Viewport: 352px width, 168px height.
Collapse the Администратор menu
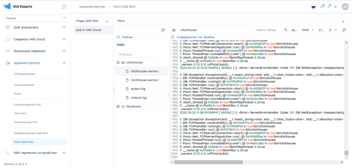point(64,63)
